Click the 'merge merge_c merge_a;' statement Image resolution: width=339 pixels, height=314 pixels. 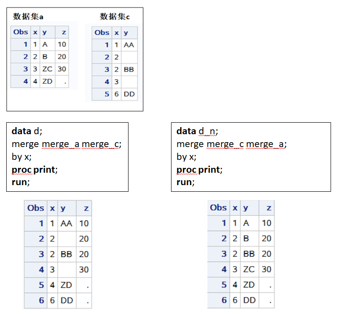click(x=231, y=144)
